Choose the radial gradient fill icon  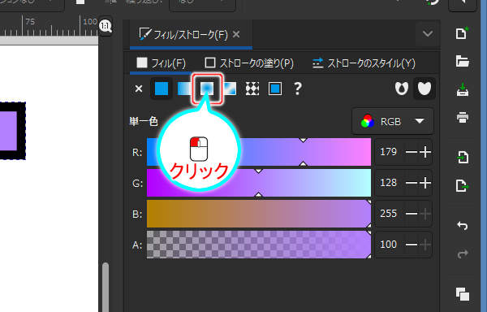pyautogui.click(x=207, y=89)
